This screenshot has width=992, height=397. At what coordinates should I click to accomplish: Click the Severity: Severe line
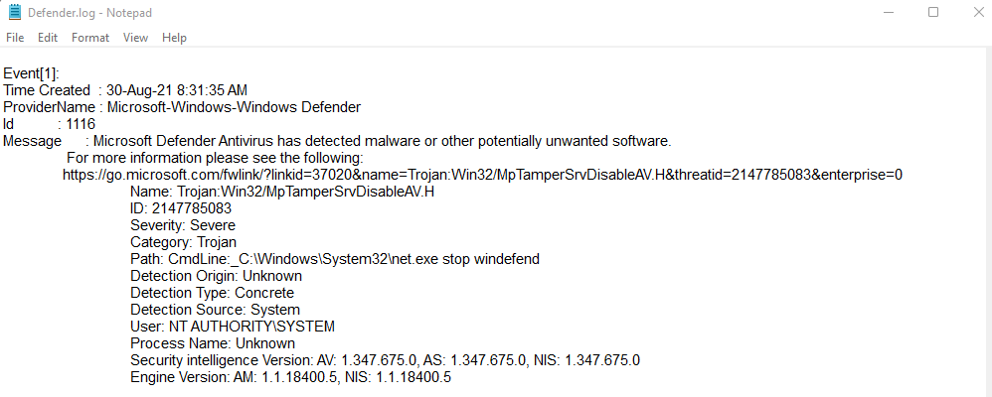(x=183, y=225)
